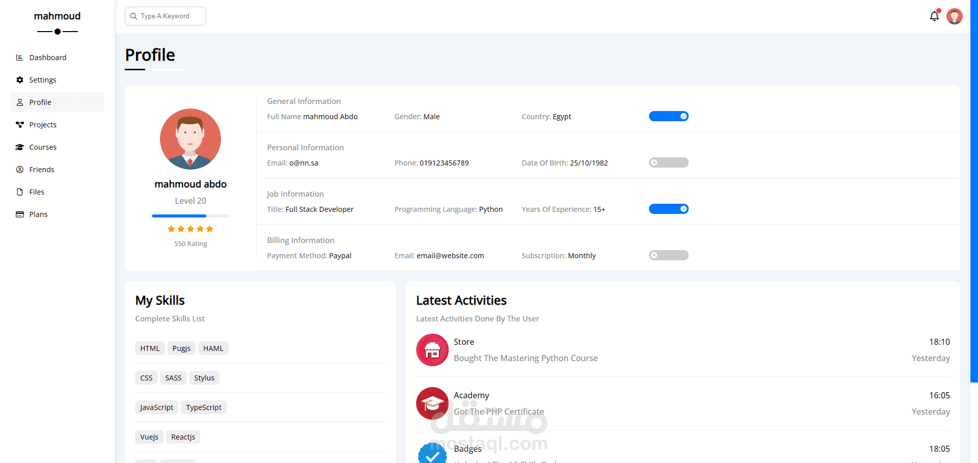Click the Pugjs skill tag
The height and width of the screenshot is (463, 978).
(x=181, y=348)
